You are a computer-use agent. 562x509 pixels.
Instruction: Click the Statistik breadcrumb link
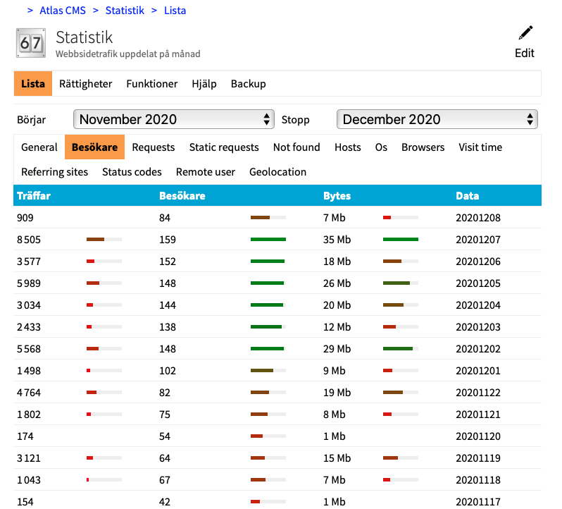(125, 11)
